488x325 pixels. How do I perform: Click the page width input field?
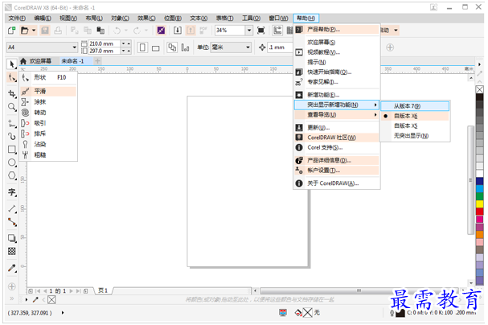tap(105, 43)
